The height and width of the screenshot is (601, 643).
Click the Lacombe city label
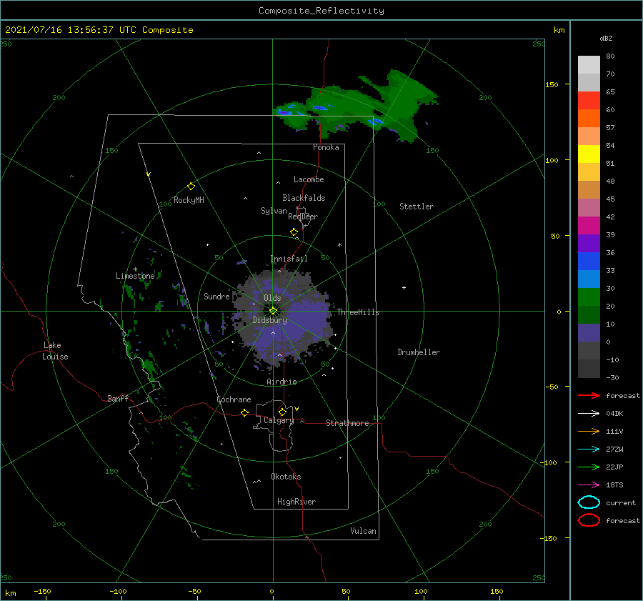point(309,179)
